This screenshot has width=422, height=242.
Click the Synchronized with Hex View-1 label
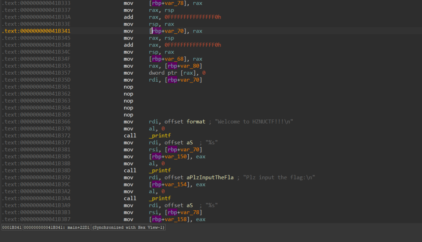(128, 228)
